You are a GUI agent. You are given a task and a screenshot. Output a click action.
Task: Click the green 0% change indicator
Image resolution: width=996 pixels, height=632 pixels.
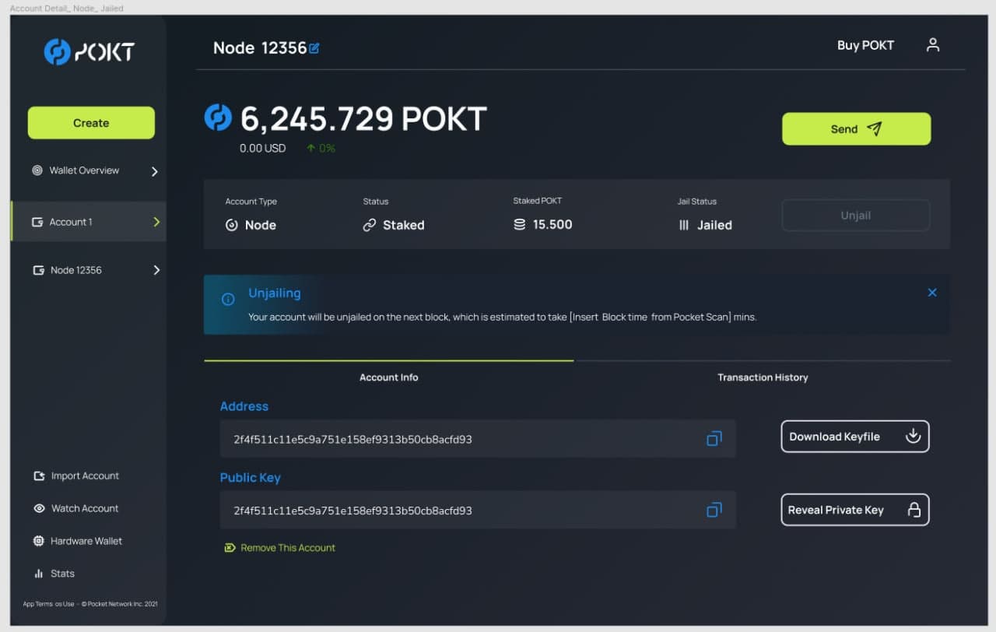click(x=321, y=148)
